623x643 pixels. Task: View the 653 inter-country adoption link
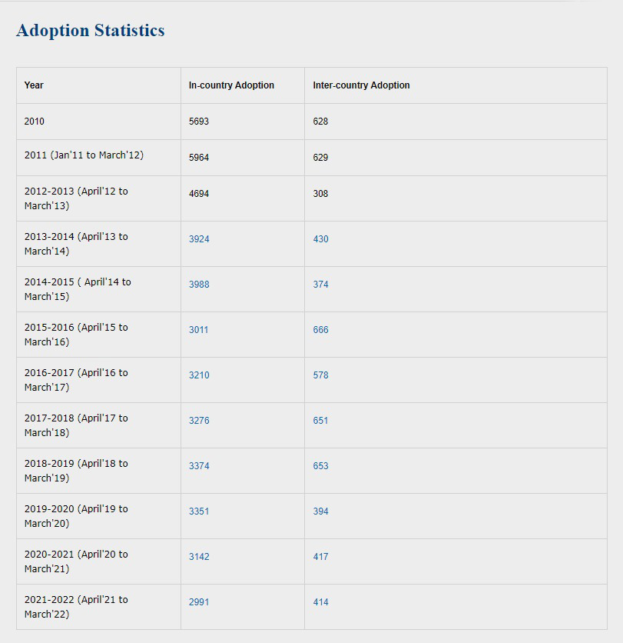coord(320,466)
